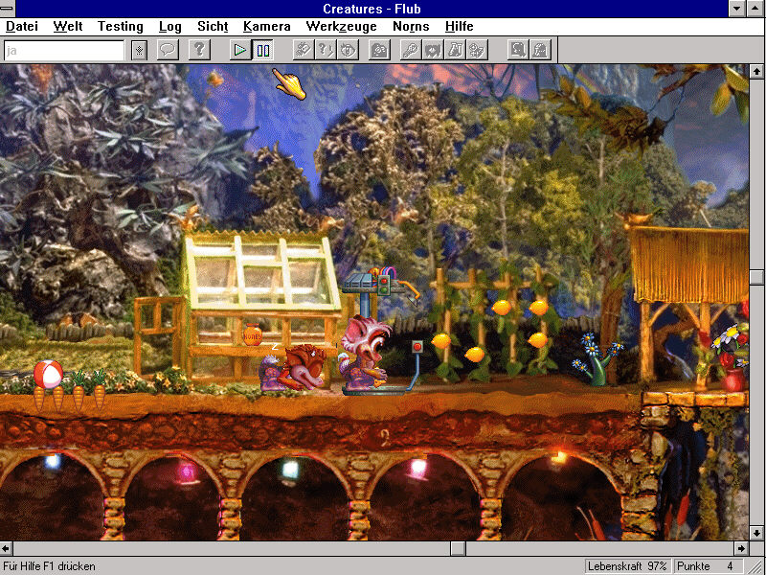
Task: Click the vertical scrollbar thumb
Action: click(756, 277)
